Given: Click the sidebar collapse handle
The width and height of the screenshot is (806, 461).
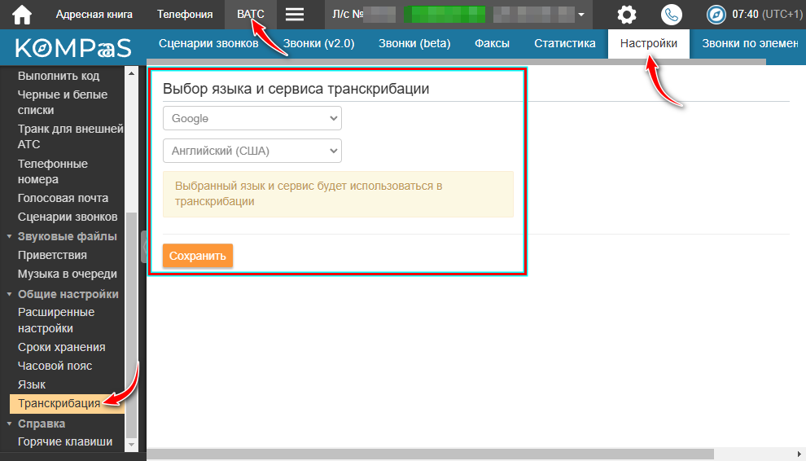Looking at the screenshot, I should pos(144,248).
